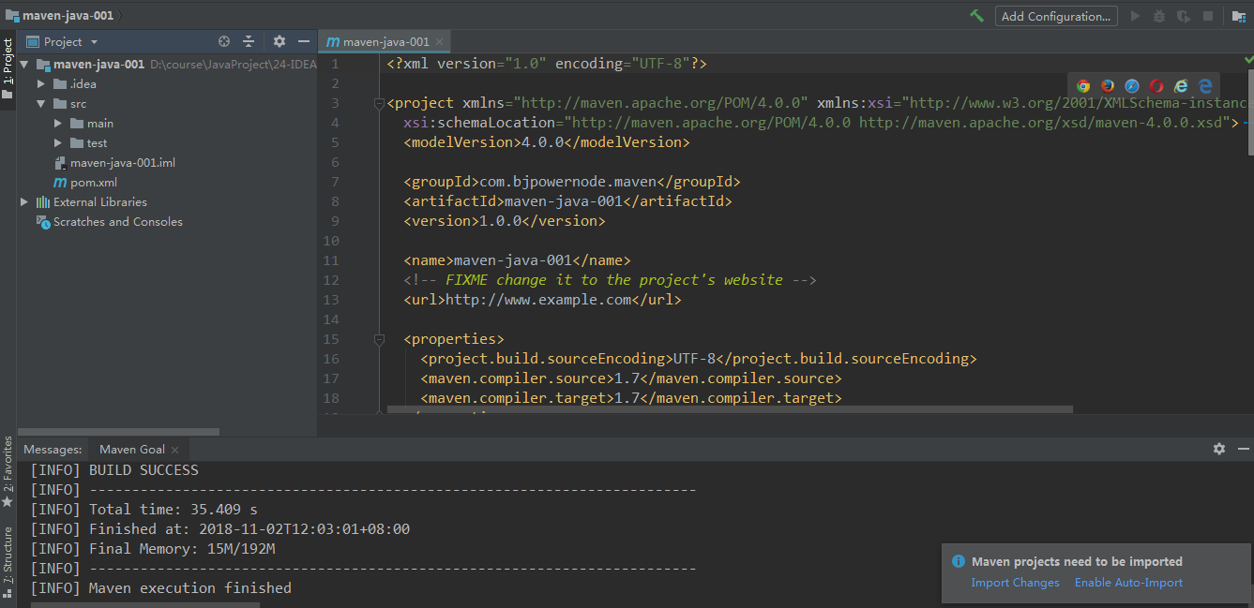Hide Messages panel with minus icon
The image size is (1254, 608).
(x=1243, y=449)
